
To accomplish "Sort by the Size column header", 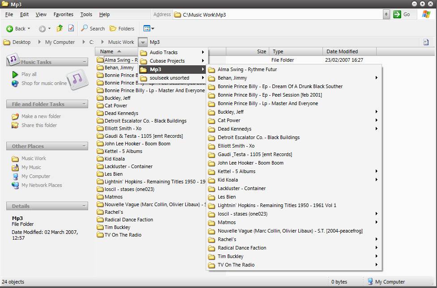I will tap(248, 51).
